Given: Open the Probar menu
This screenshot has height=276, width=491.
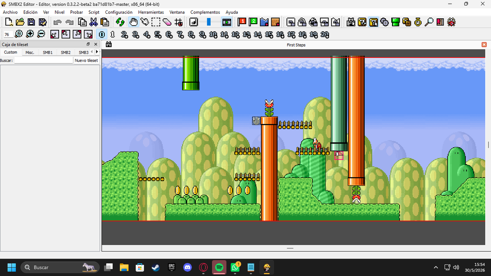Looking at the screenshot, I should [x=76, y=12].
